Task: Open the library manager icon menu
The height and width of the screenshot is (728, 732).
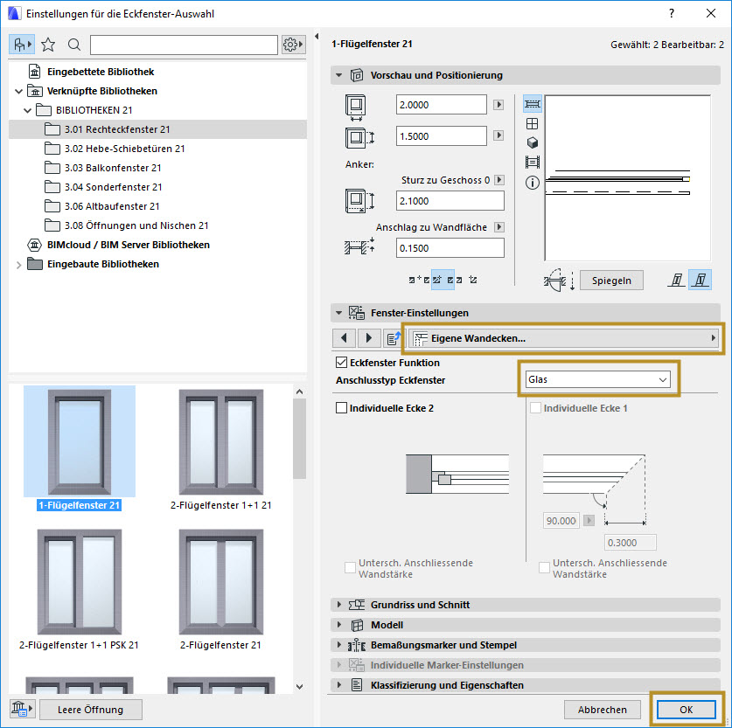Action: click(22, 710)
